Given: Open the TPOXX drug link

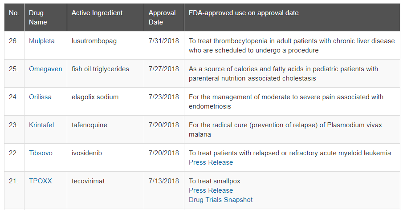Looking at the screenshot, I should 41,181.
